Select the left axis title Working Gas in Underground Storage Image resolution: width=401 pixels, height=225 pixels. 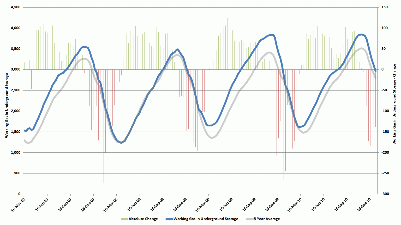click(7, 106)
